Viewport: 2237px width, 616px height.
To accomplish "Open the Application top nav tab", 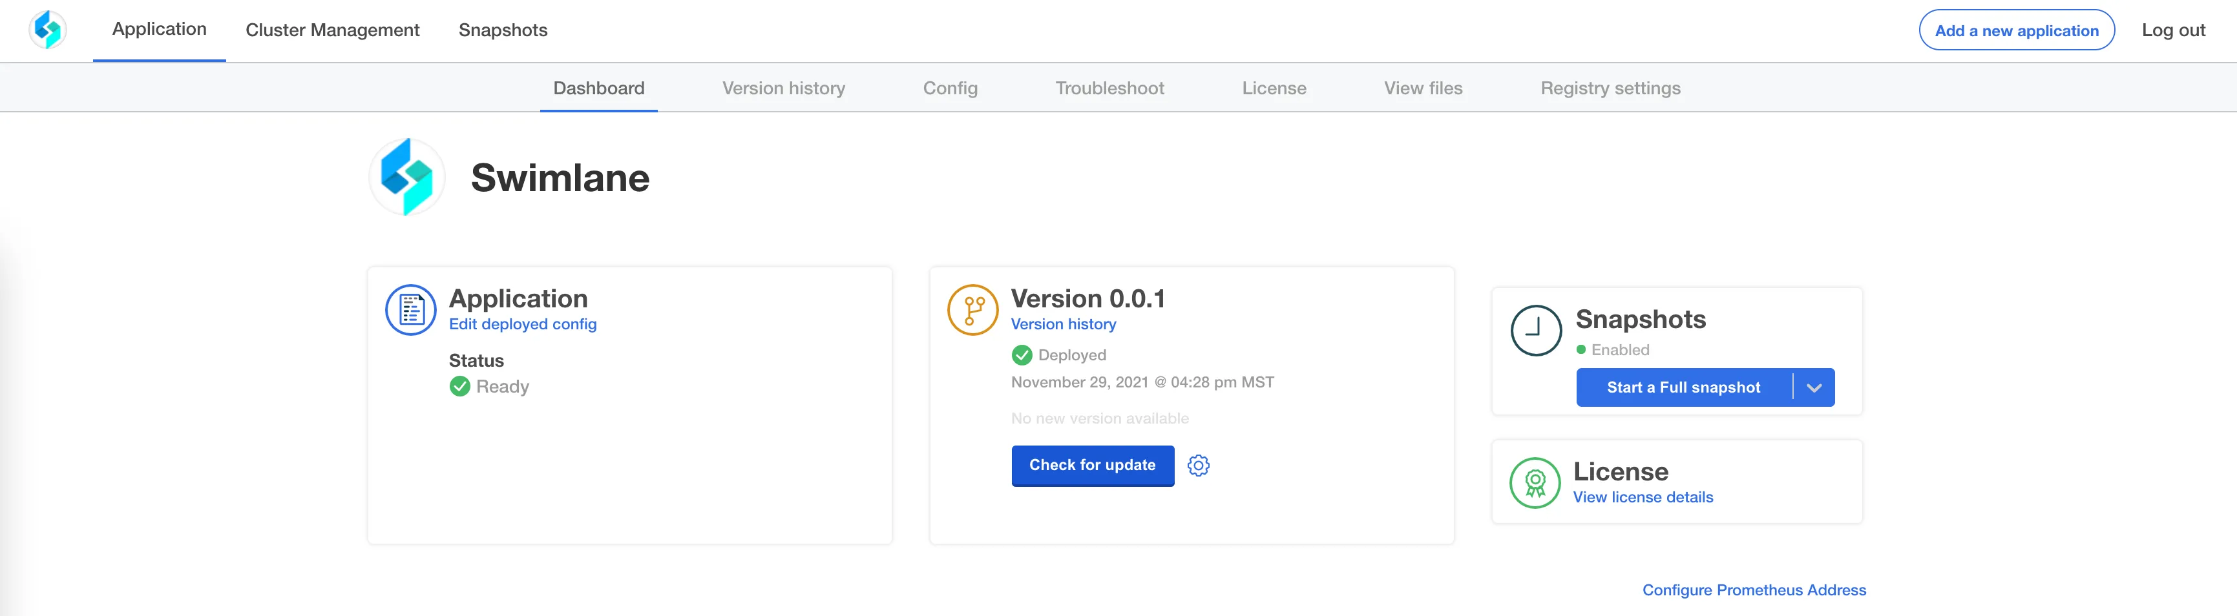I will click(x=160, y=30).
